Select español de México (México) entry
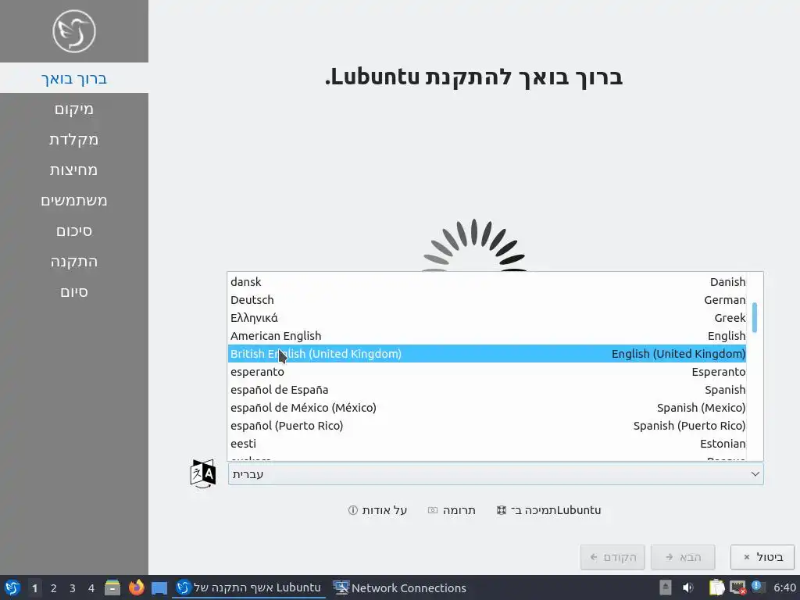Image resolution: width=800 pixels, height=600 pixels. click(x=487, y=408)
